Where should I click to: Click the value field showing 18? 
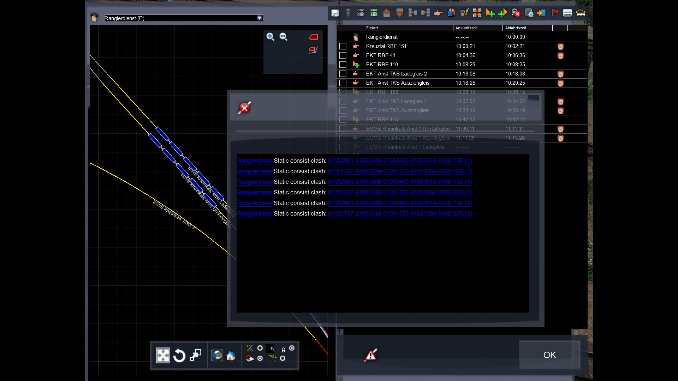pos(270,348)
